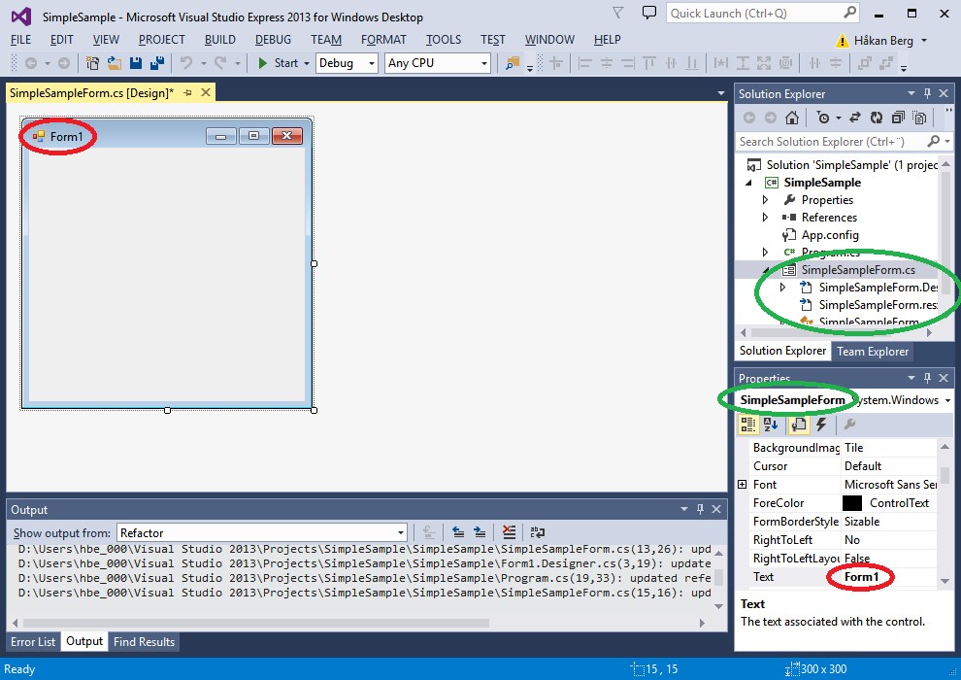Toggle pin on SimpleSampleForm.cs design tab

pyautogui.click(x=188, y=93)
